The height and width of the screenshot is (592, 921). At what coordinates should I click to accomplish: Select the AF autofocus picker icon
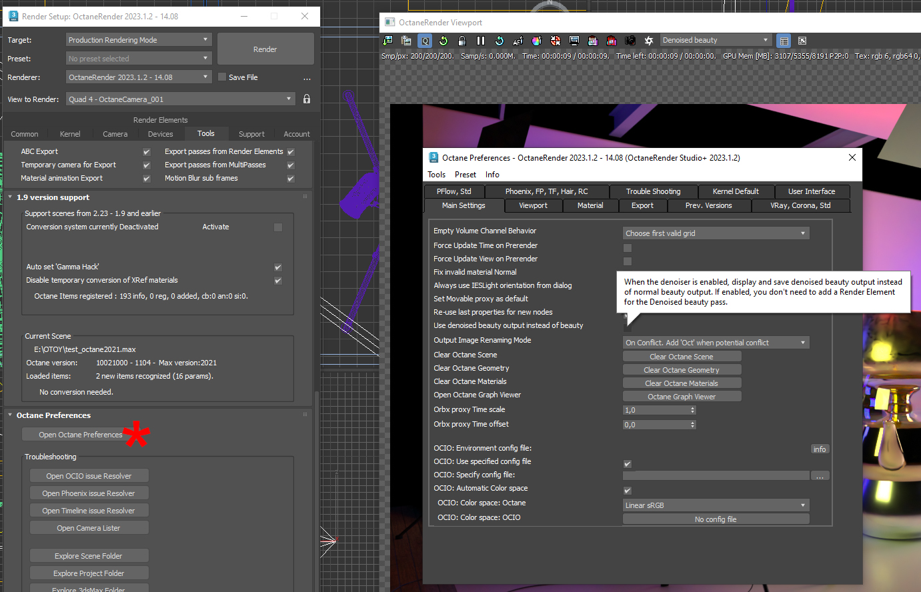[x=518, y=41]
